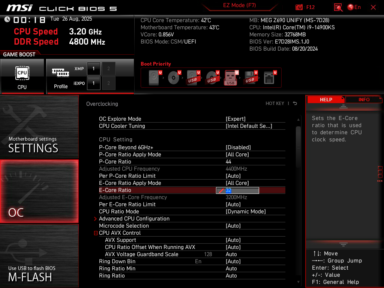Screen dimensions: 384x288
Task: Go back with the return arrow icon
Action: point(295,103)
